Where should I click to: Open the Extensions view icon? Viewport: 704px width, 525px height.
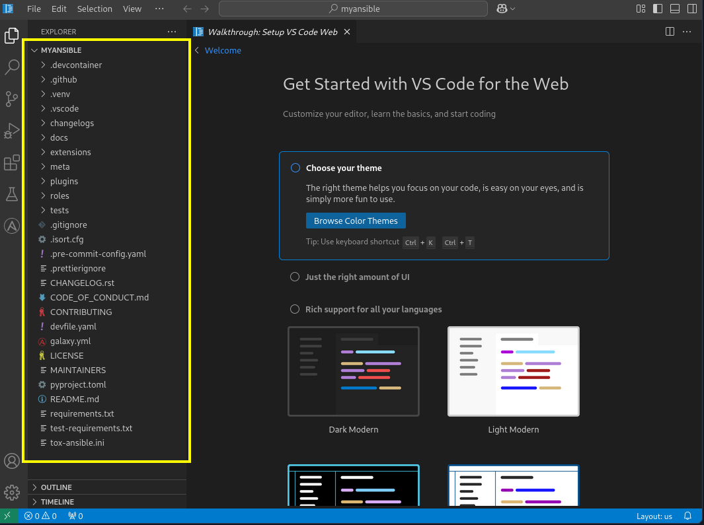tap(12, 162)
